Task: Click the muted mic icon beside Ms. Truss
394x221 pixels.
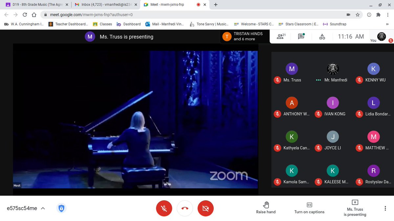Action: point(277,80)
